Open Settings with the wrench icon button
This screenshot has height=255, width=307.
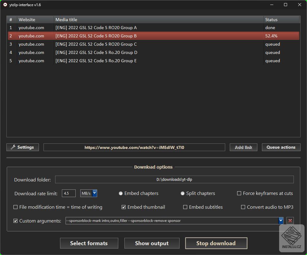[23, 147]
